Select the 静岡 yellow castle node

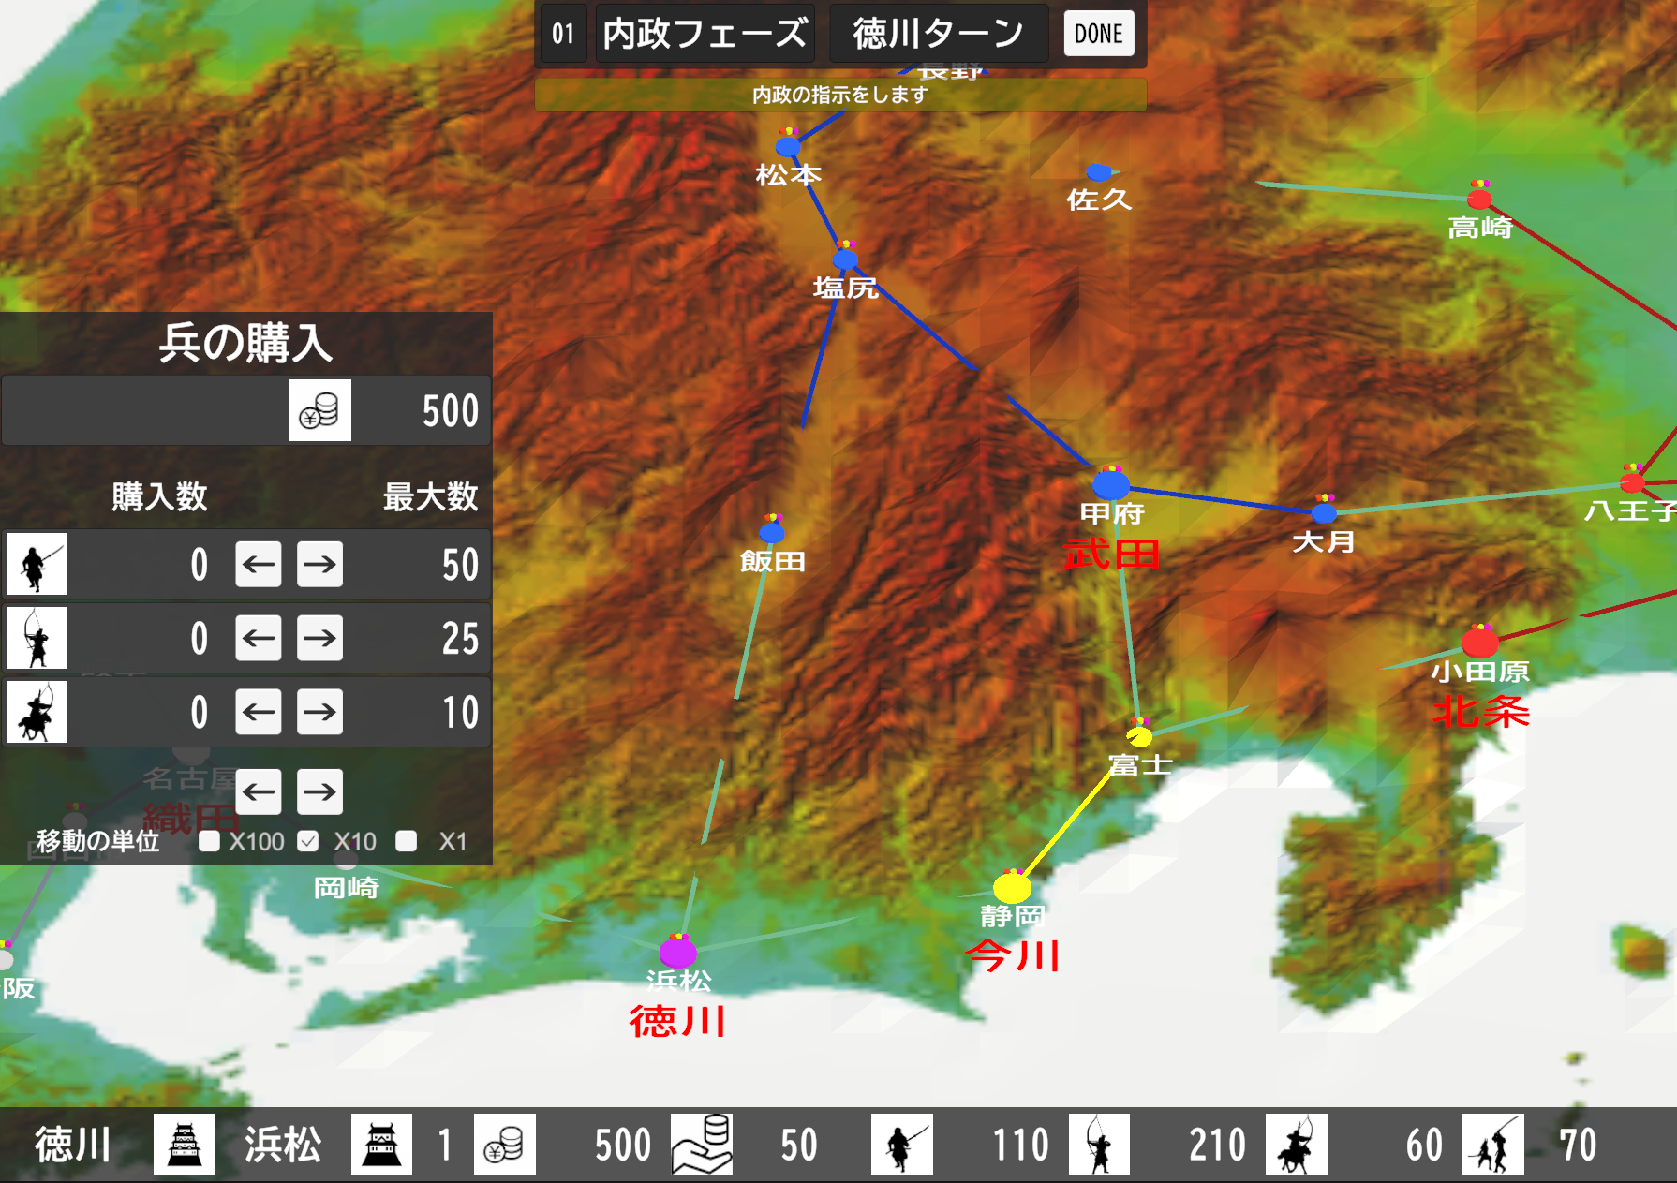1012,886
